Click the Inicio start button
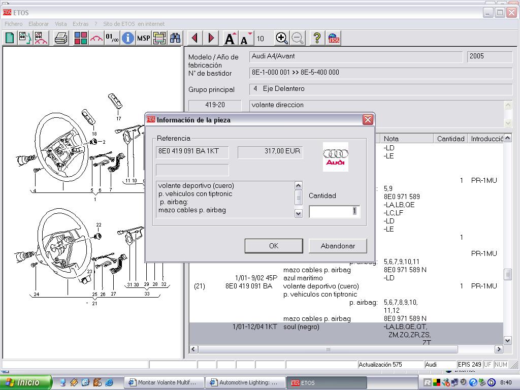This screenshot has height=390, width=520. [x=26, y=382]
